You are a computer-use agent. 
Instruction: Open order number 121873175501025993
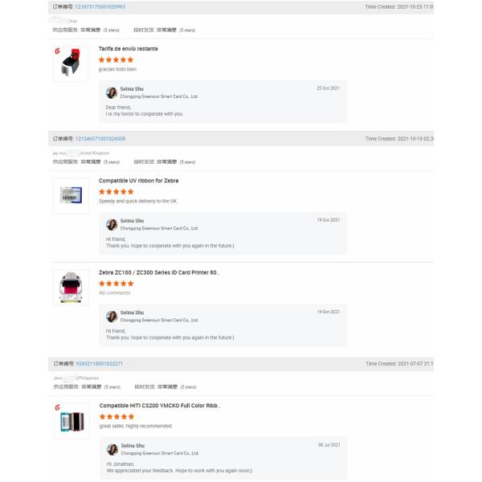click(100, 6)
